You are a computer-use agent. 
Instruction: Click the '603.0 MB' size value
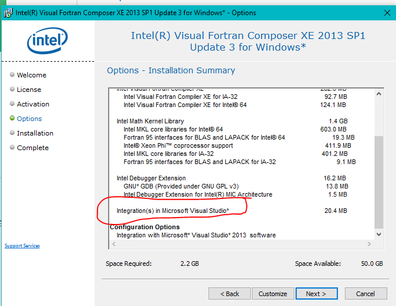point(333,129)
